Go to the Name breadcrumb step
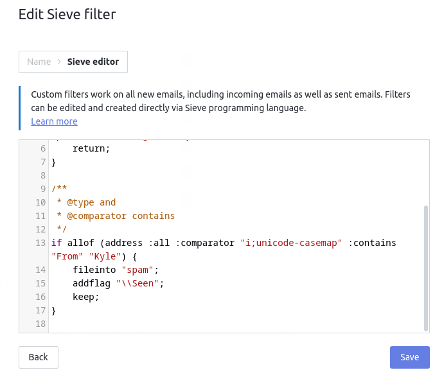The image size is (444, 377). tap(39, 62)
